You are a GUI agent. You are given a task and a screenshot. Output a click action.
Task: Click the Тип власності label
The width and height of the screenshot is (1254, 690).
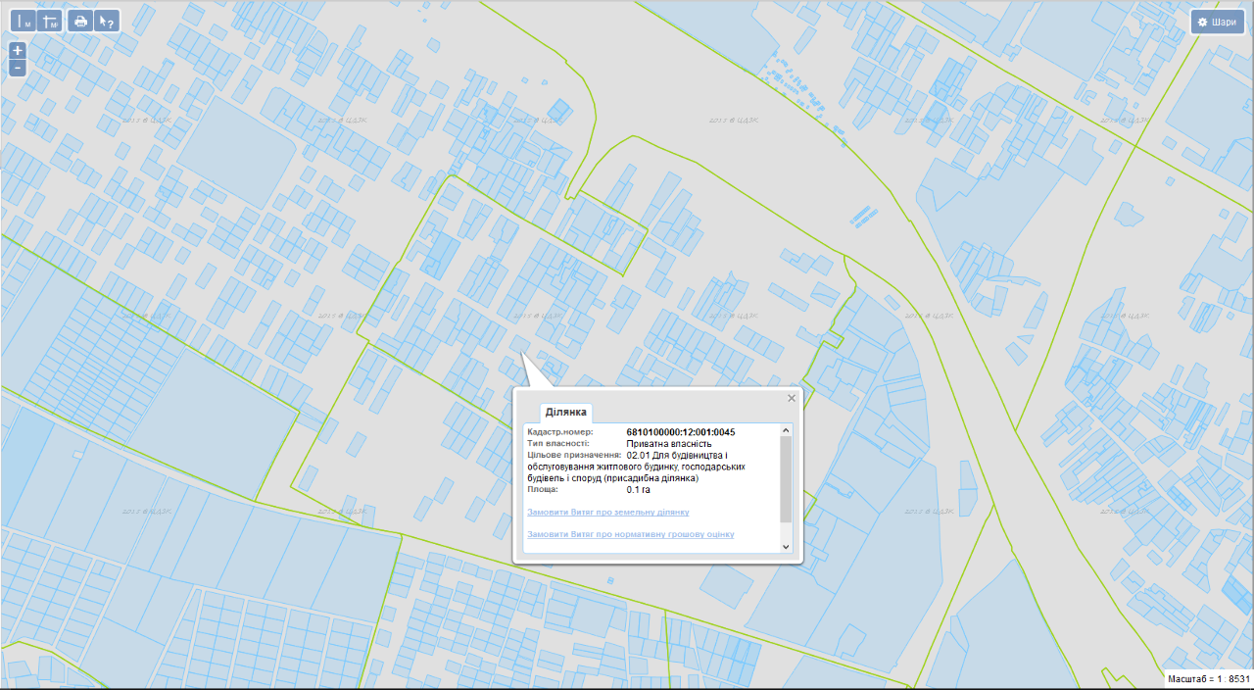pos(558,444)
